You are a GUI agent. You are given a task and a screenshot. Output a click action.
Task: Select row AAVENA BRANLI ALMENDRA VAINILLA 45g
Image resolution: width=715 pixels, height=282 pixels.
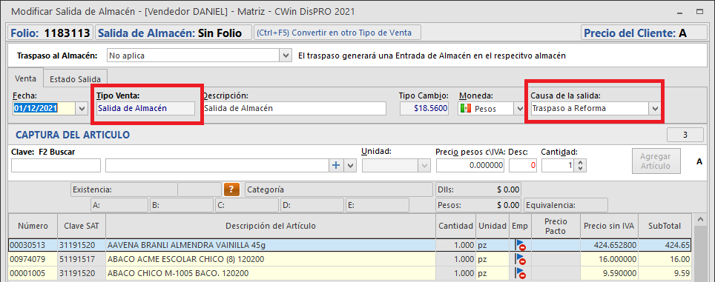(350, 245)
